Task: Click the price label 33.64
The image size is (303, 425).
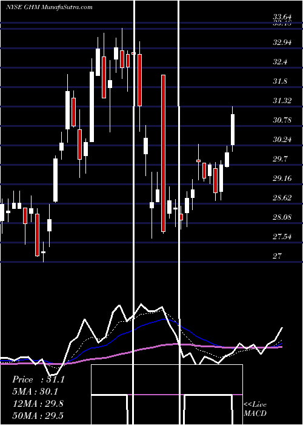Action: [x=282, y=18]
